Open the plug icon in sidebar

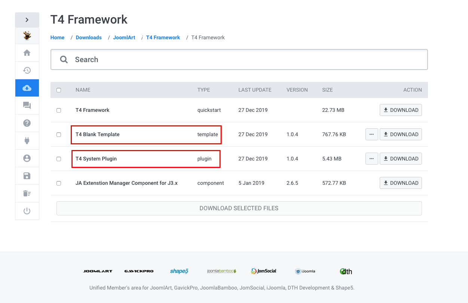[27, 141]
